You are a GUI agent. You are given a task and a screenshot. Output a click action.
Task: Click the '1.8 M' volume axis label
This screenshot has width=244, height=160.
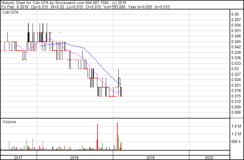pyautogui.click(x=236, y=126)
